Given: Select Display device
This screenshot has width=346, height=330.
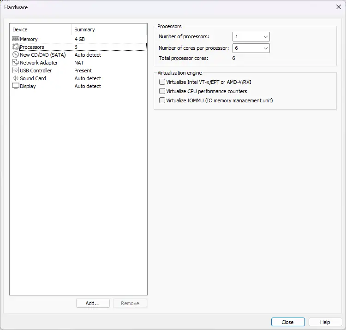Looking at the screenshot, I should click(28, 86).
